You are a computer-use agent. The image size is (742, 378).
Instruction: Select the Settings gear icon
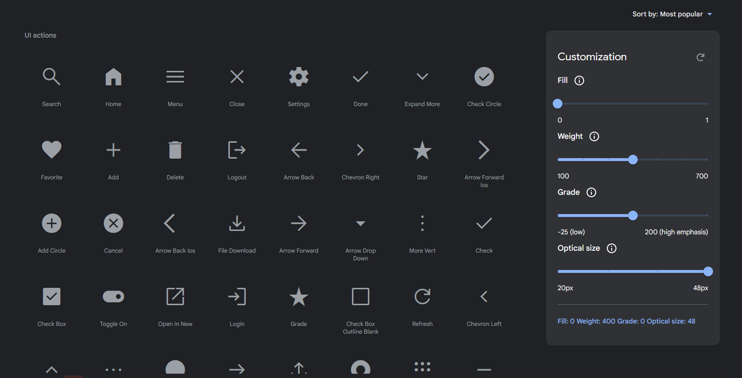299,77
